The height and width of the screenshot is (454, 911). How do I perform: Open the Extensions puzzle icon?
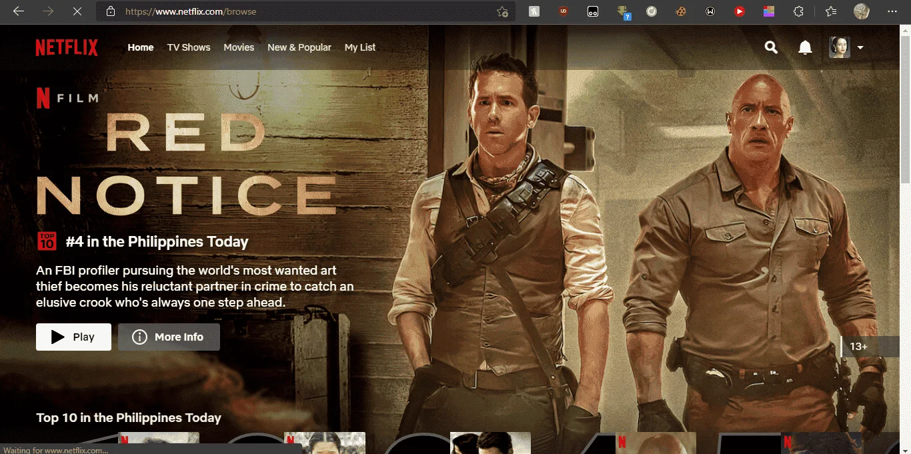point(798,11)
